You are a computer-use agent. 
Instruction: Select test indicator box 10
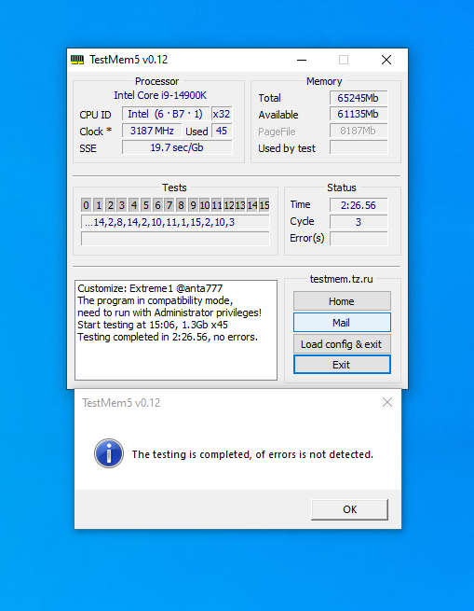point(205,205)
